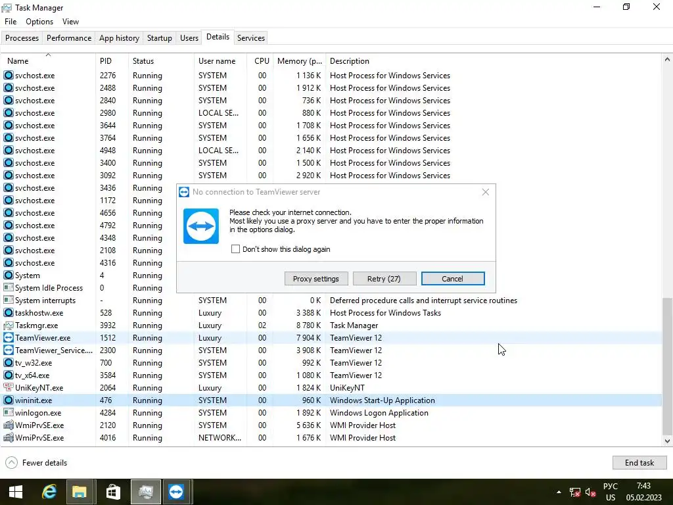Switch to the Processes tab
Screen dimensions: 673x505
(x=22, y=37)
